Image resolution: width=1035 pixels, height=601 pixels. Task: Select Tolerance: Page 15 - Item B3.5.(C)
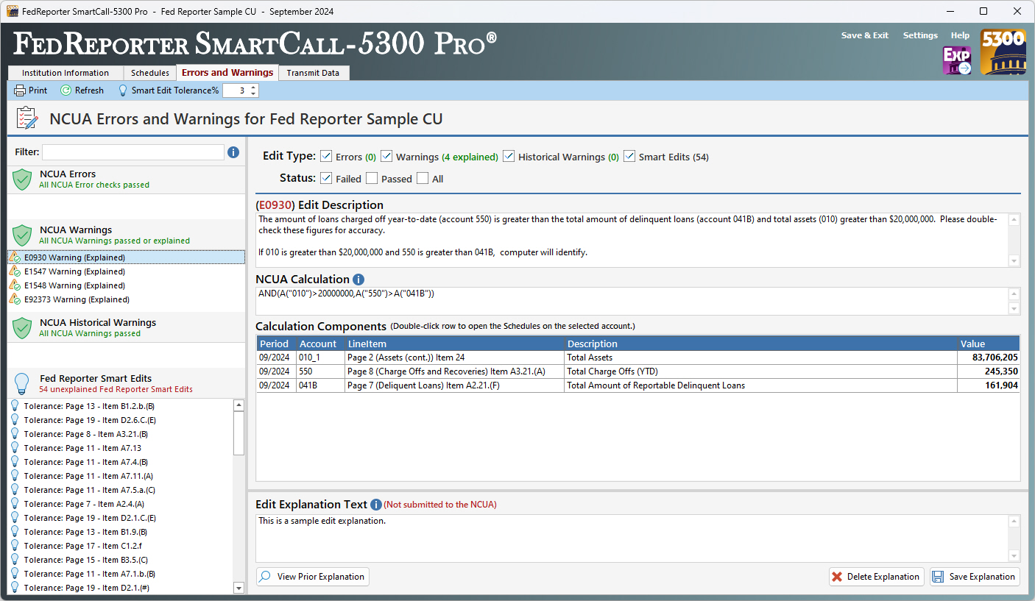coord(121,560)
